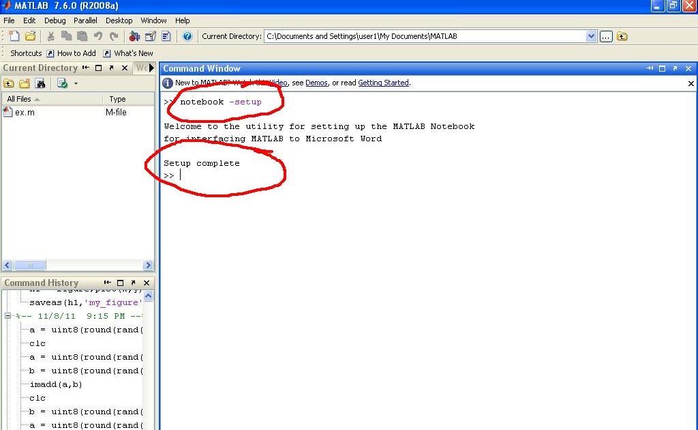Open the directory reports dropdown arrow
The width and height of the screenshot is (698, 430).
[76, 83]
